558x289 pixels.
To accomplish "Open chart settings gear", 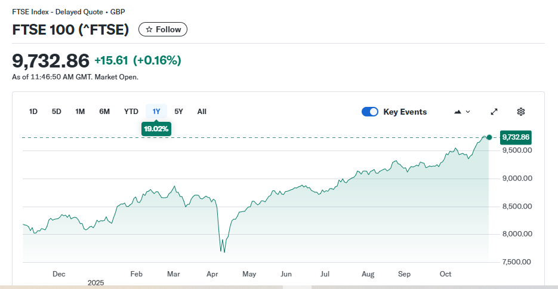I will (x=520, y=112).
